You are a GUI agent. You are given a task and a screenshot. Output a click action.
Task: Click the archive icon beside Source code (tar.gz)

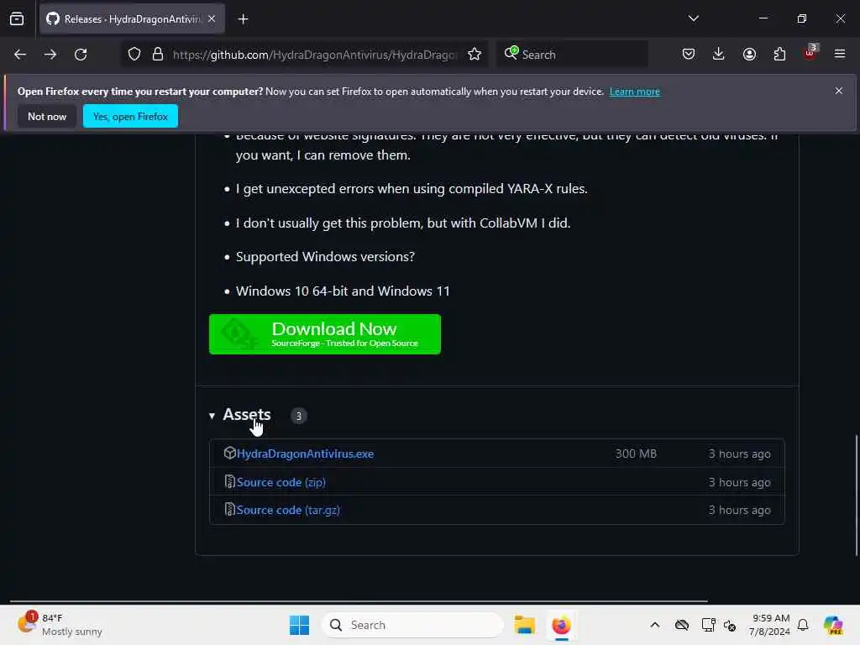[230, 510]
